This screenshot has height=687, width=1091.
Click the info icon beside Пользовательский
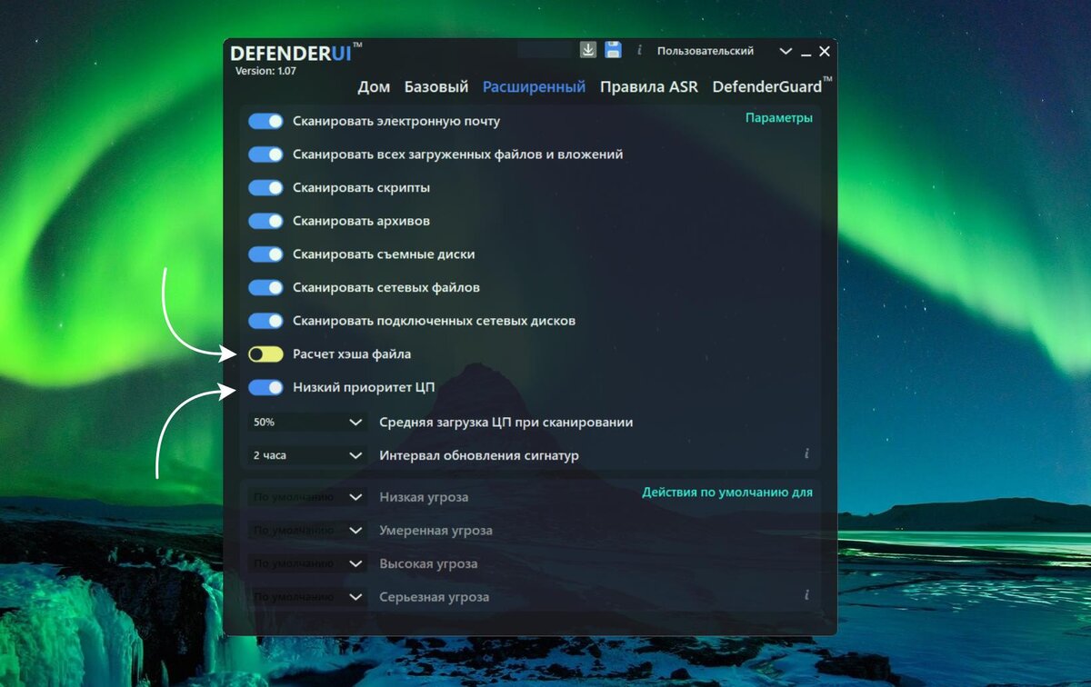(639, 51)
